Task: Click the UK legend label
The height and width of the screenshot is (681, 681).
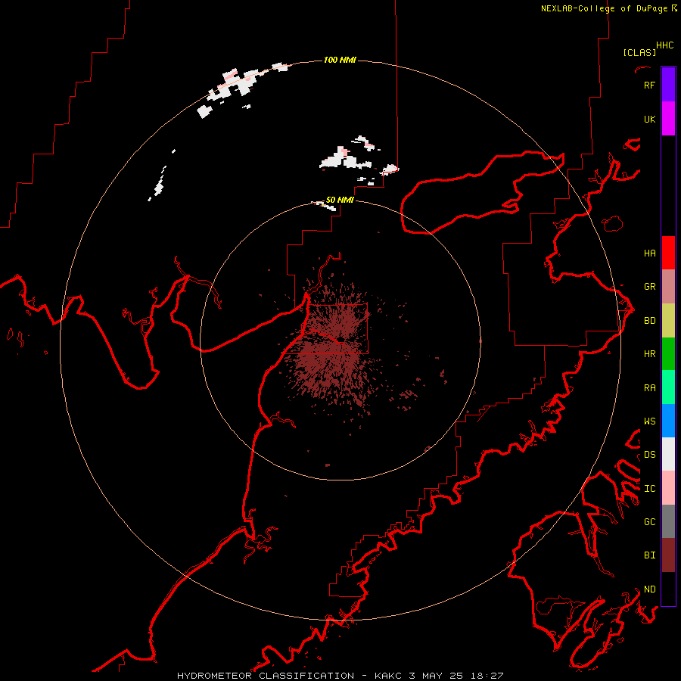Action: tap(649, 119)
